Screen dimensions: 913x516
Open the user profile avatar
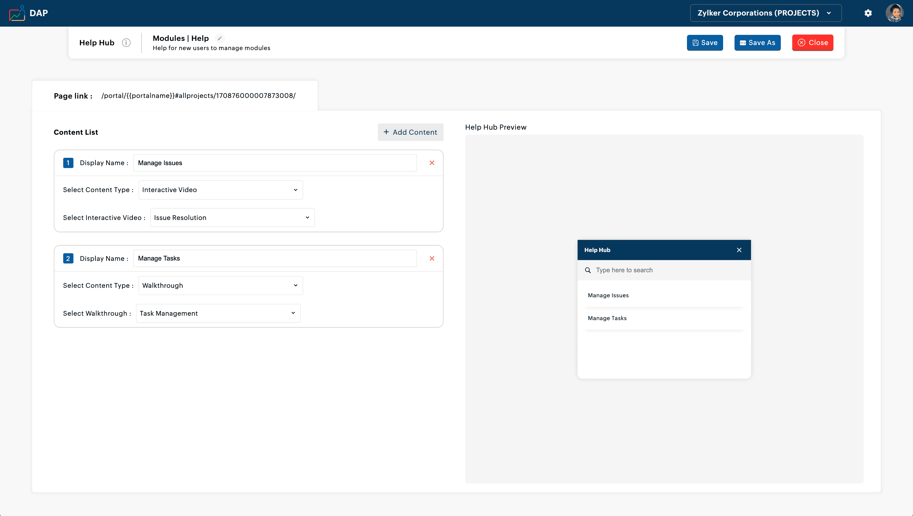894,13
